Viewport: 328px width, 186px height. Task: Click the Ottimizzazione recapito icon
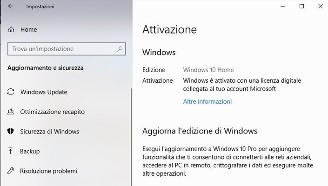pyautogui.click(x=11, y=112)
